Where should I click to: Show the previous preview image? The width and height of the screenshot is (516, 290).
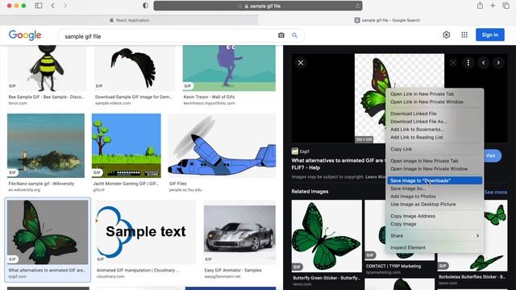pyautogui.click(x=483, y=63)
